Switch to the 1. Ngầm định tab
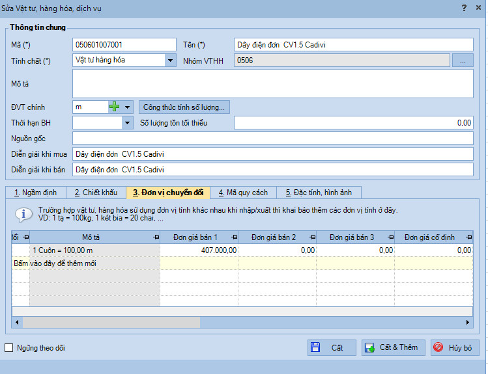Viewport: 488px width, 374px height. click(x=35, y=193)
